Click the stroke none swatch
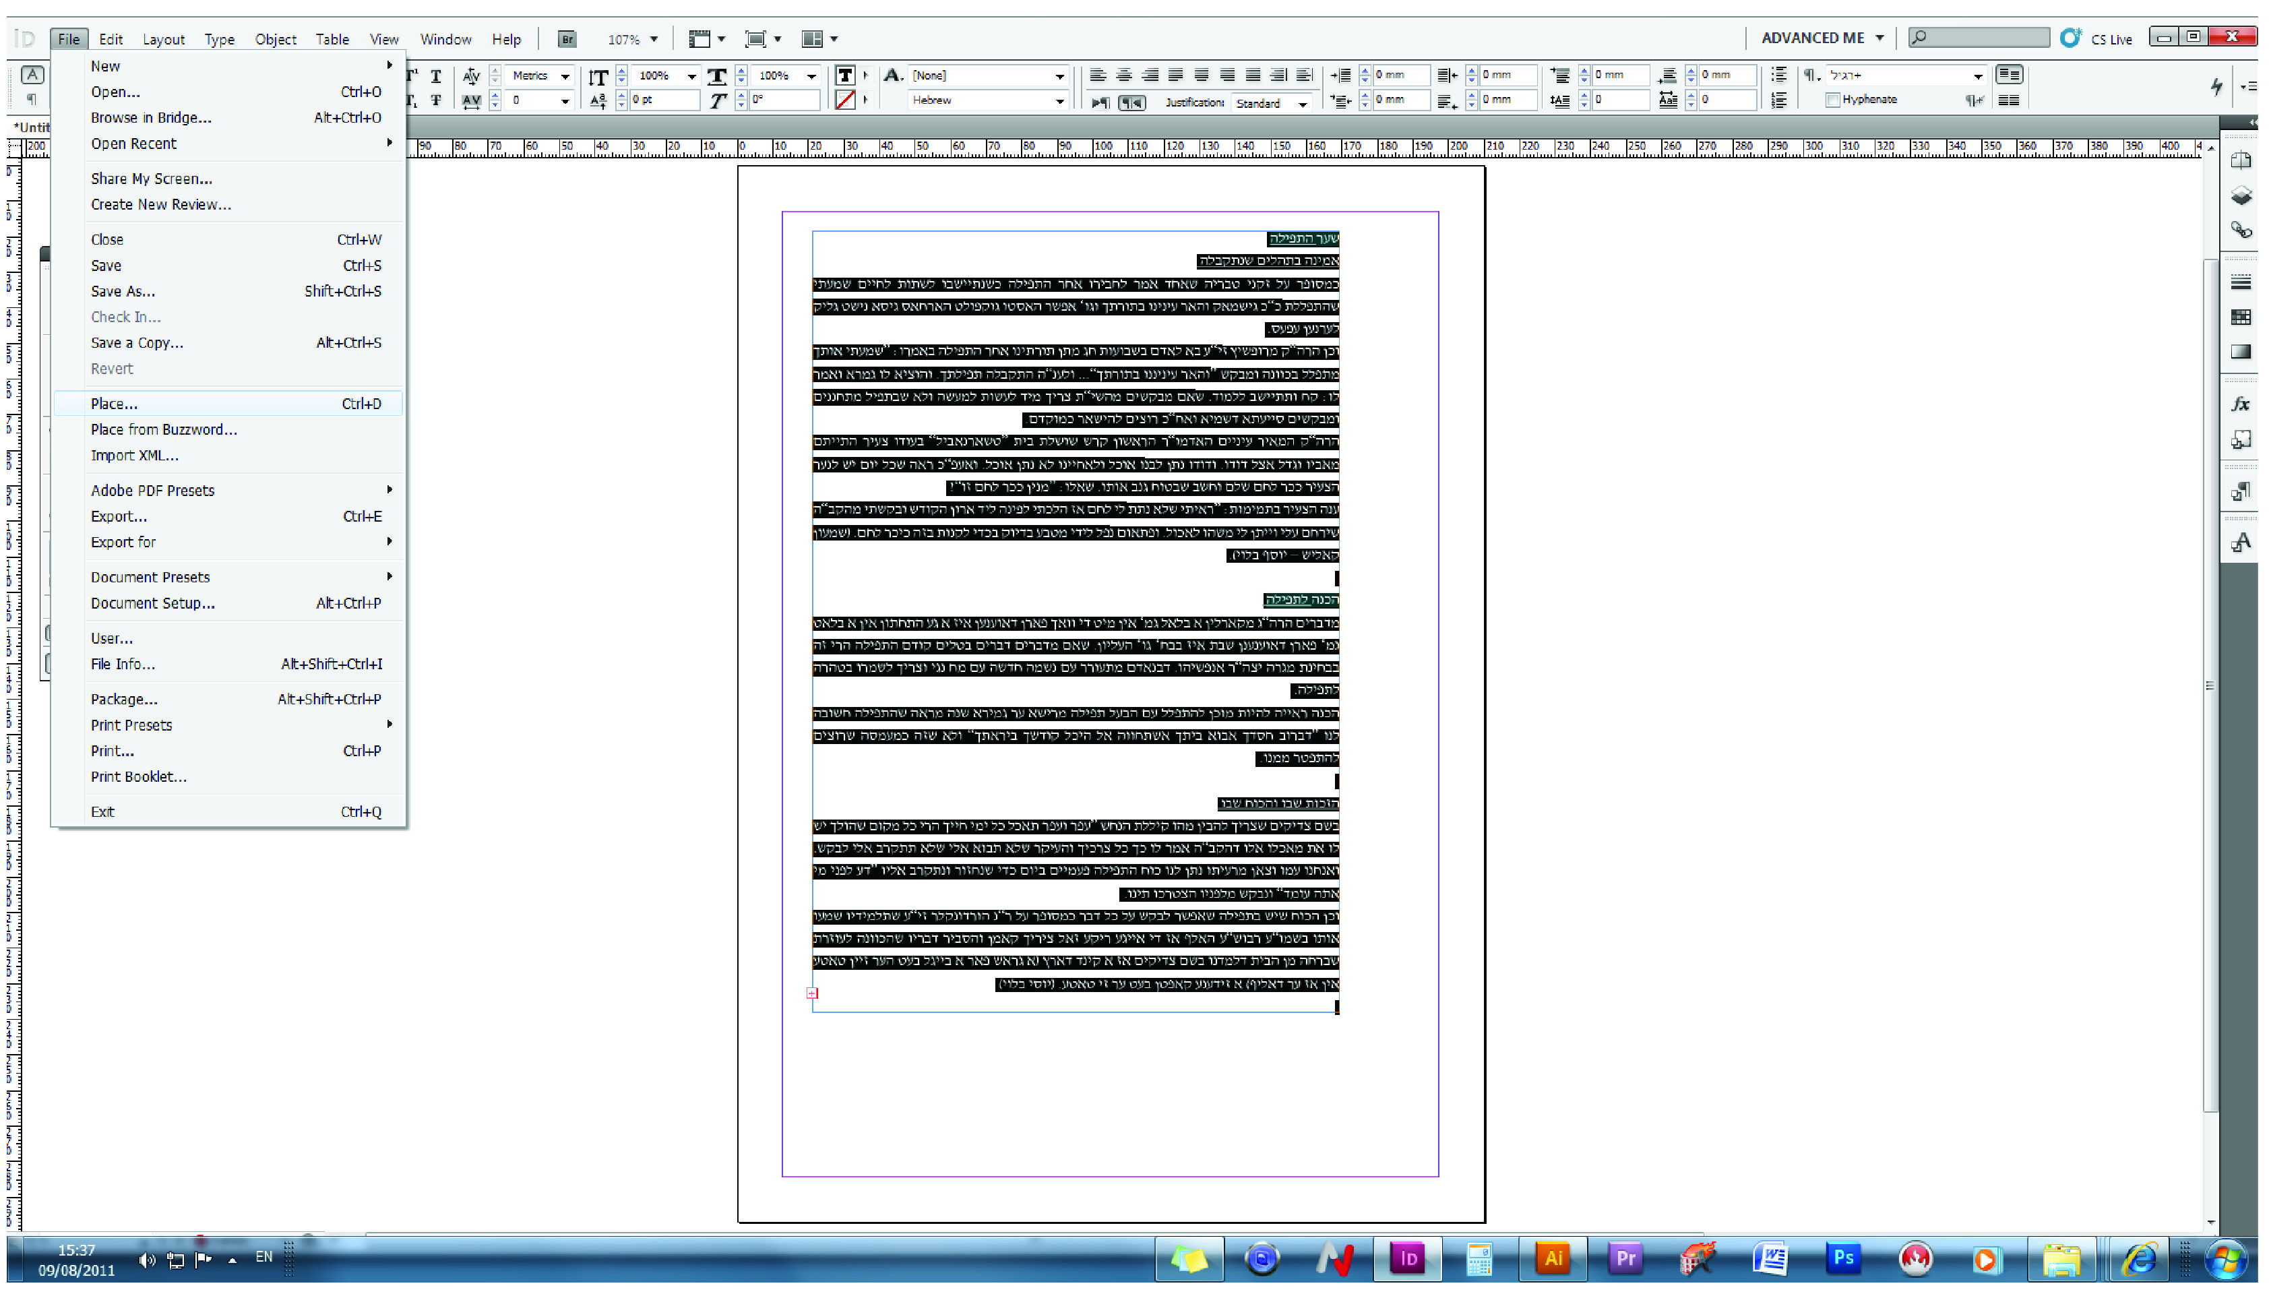The width and height of the screenshot is (2269, 1294). point(845,100)
